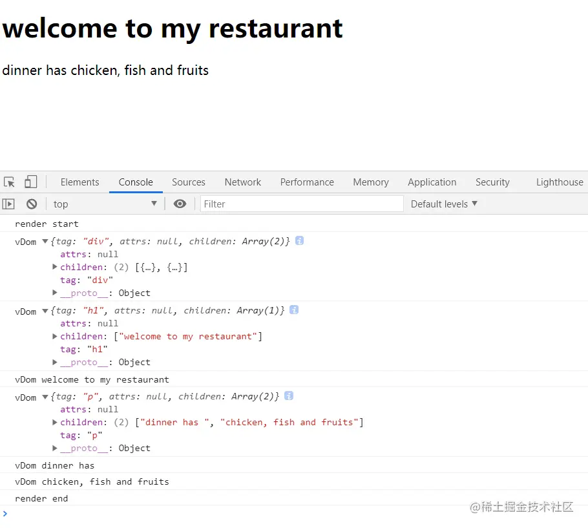The image size is (588, 528).
Task: Open the top context dropdown
Action: tap(105, 204)
